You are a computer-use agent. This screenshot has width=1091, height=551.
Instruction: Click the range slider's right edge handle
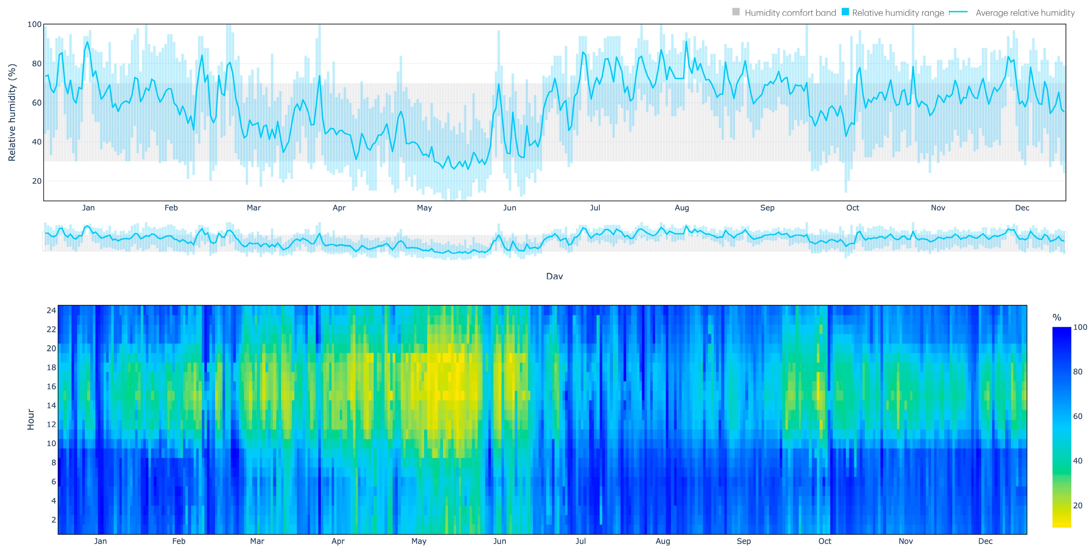pyautogui.click(x=1066, y=242)
